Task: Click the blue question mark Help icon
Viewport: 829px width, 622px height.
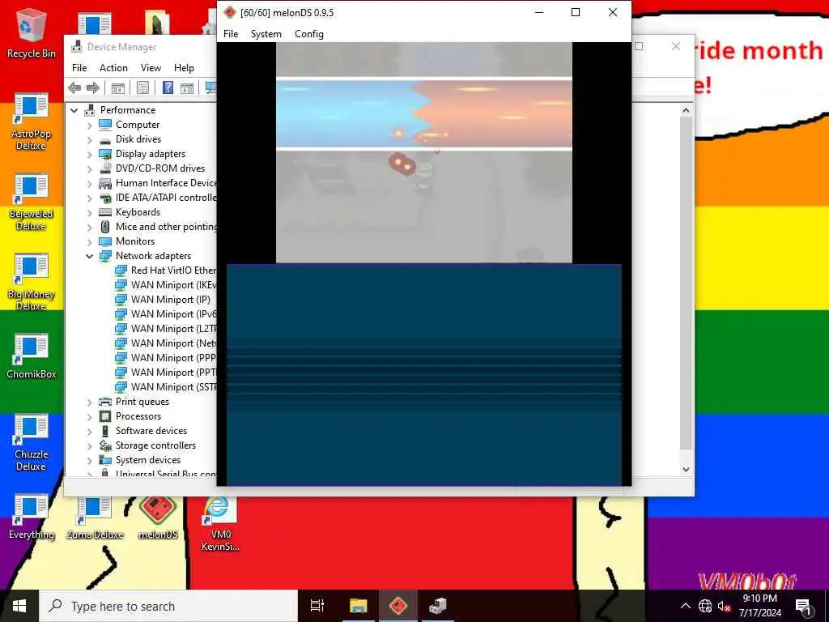Action: click(168, 87)
